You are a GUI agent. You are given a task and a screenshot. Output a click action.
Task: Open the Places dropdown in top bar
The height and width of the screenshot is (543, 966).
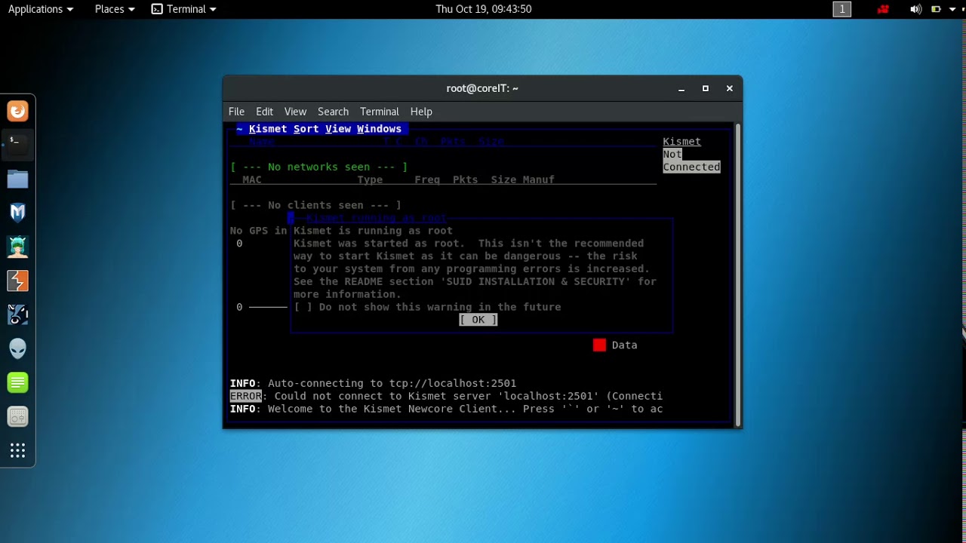pos(115,9)
